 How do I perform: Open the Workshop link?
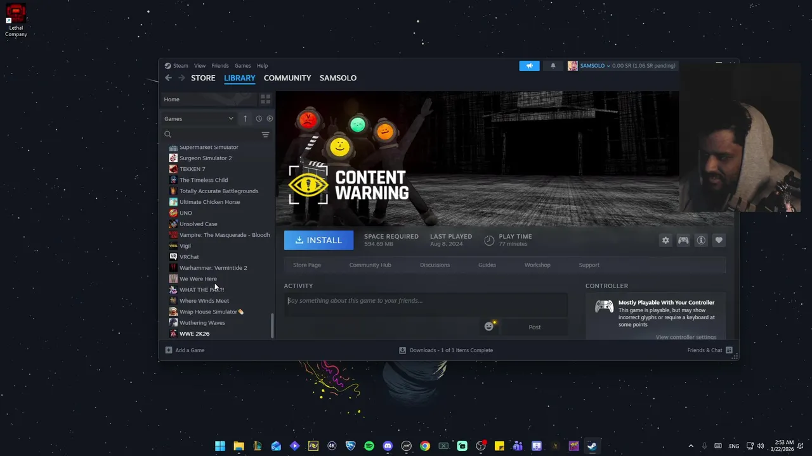[x=537, y=265]
